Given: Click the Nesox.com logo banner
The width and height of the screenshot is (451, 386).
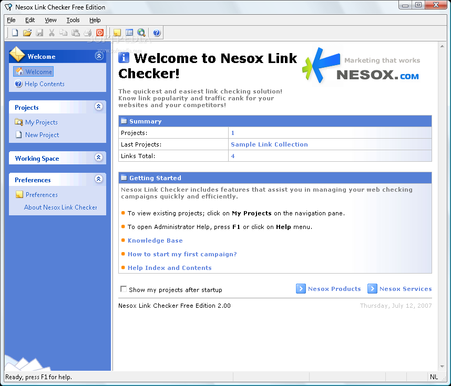Looking at the screenshot, I should (361, 66).
